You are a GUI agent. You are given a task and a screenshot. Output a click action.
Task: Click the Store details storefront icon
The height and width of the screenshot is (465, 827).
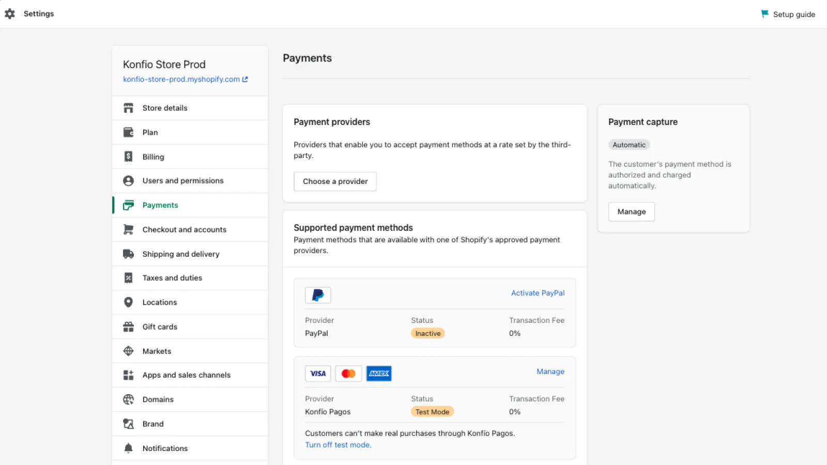point(128,108)
